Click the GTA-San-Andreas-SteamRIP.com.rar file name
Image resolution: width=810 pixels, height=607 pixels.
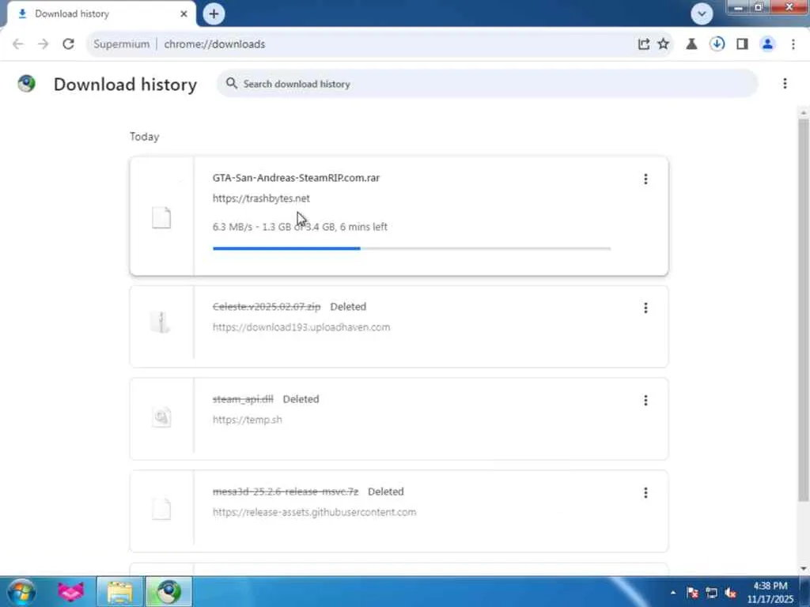click(x=296, y=178)
